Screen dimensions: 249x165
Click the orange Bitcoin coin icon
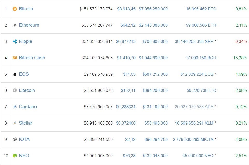point(15,9)
